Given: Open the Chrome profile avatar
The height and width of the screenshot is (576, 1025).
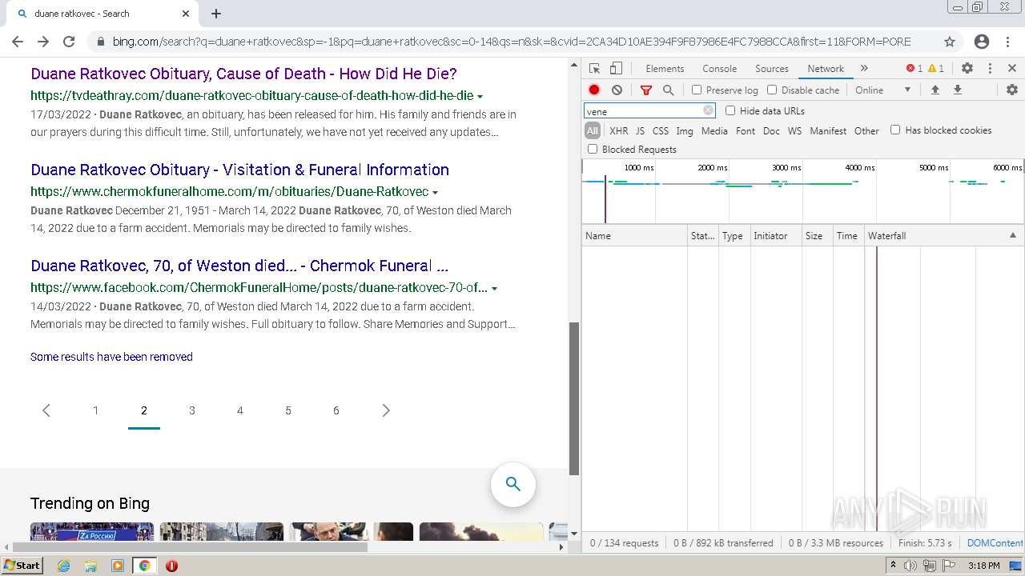Looking at the screenshot, I should point(982,42).
